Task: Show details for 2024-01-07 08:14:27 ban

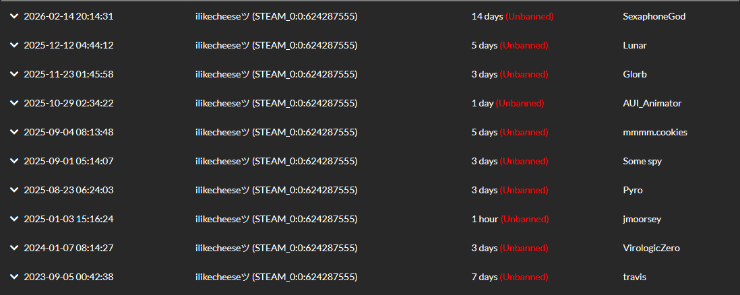Action: [14, 248]
